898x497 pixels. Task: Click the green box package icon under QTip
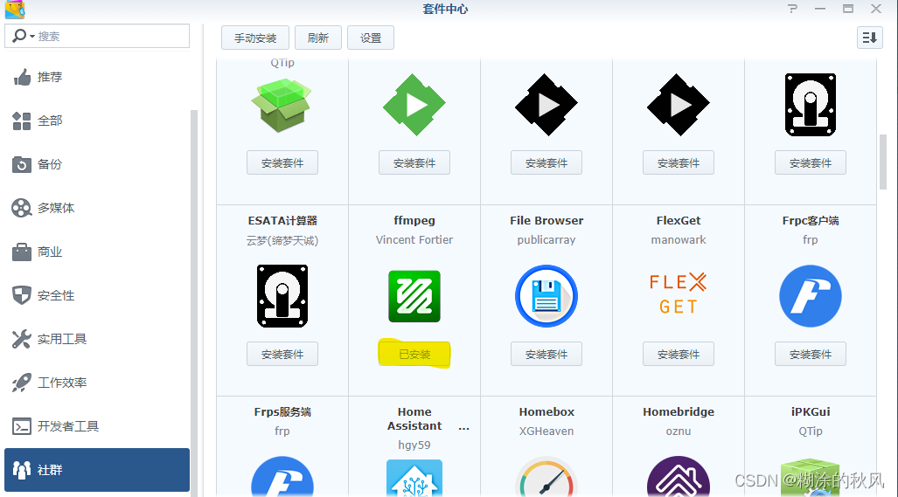282,105
